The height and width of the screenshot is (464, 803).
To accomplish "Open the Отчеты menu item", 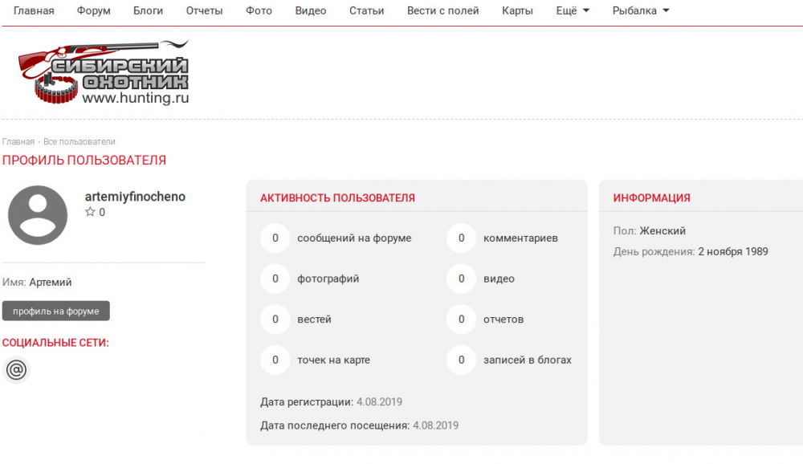I will [x=204, y=11].
